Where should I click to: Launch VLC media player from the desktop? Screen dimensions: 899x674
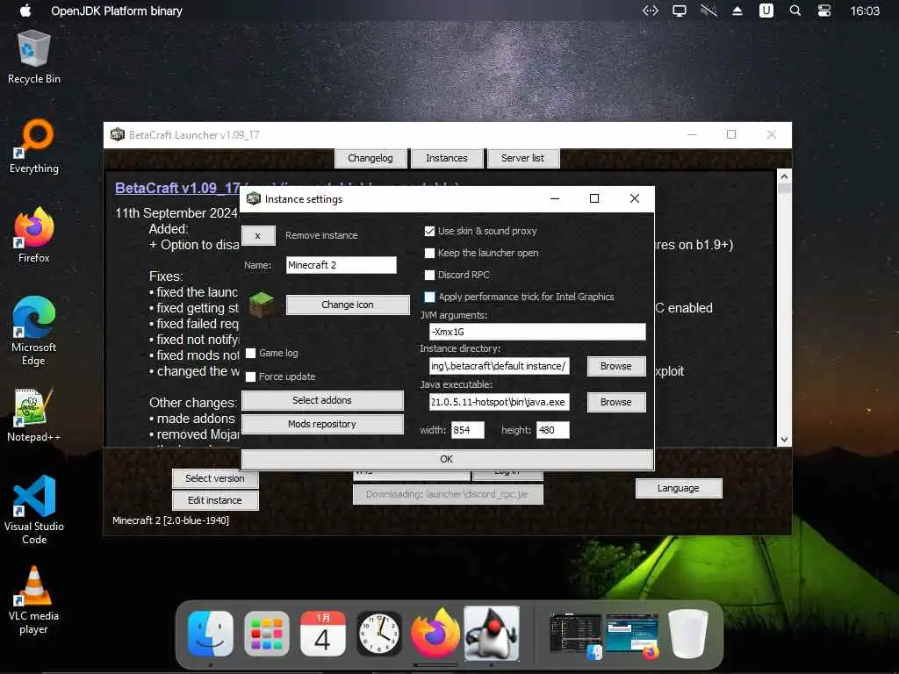coord(34,600)
